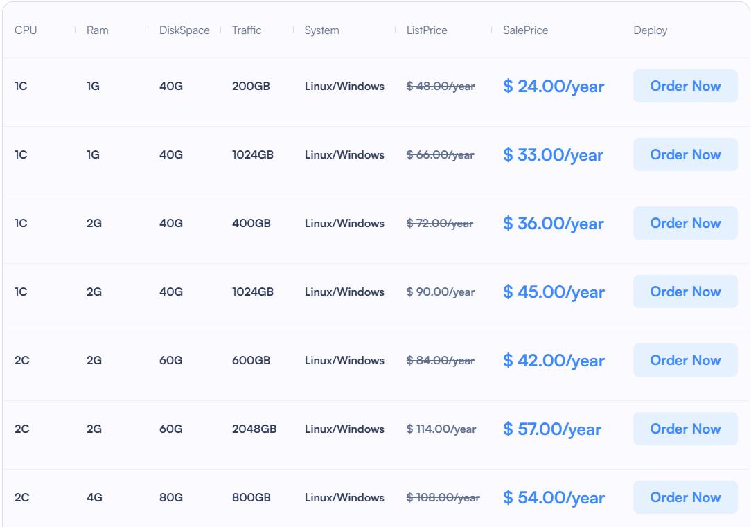Click the 80G disk space cell

[x=171, y=498]
